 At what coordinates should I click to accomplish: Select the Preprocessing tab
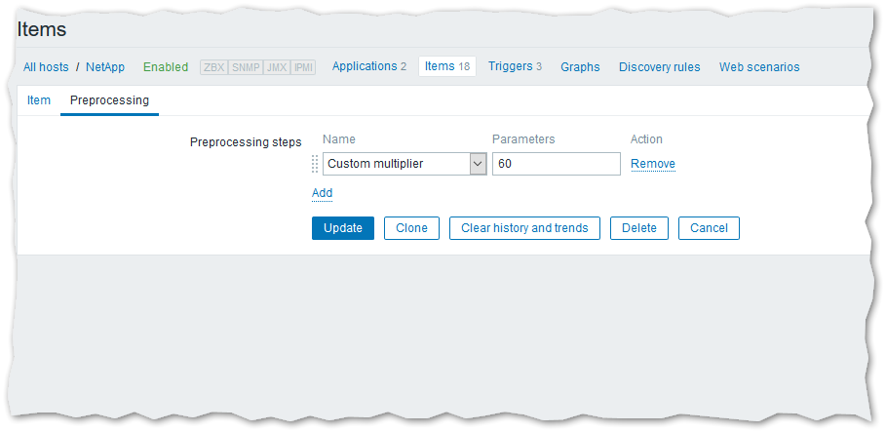109,100
